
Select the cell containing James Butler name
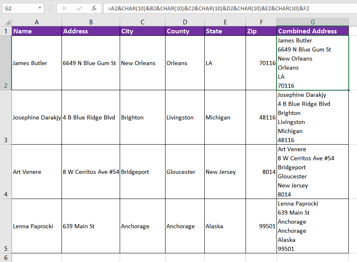click(x=37, y=63)
